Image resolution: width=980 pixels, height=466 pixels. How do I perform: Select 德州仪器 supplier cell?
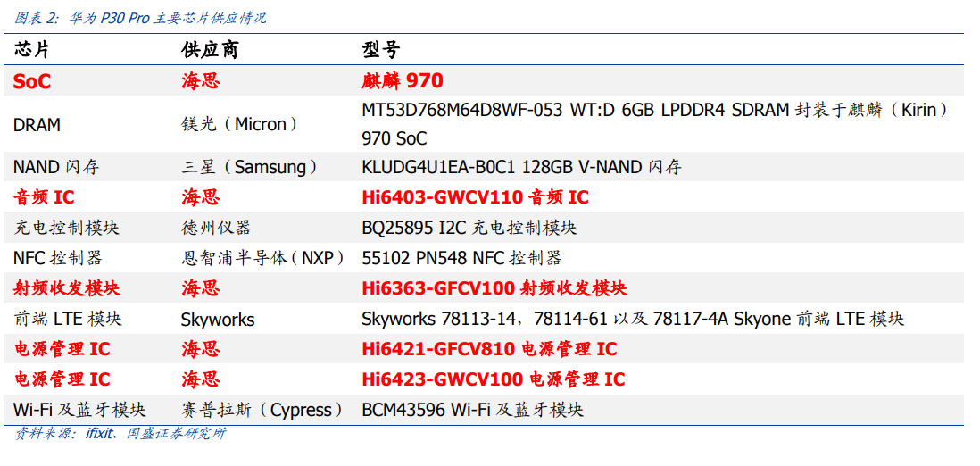pos(216,228)
